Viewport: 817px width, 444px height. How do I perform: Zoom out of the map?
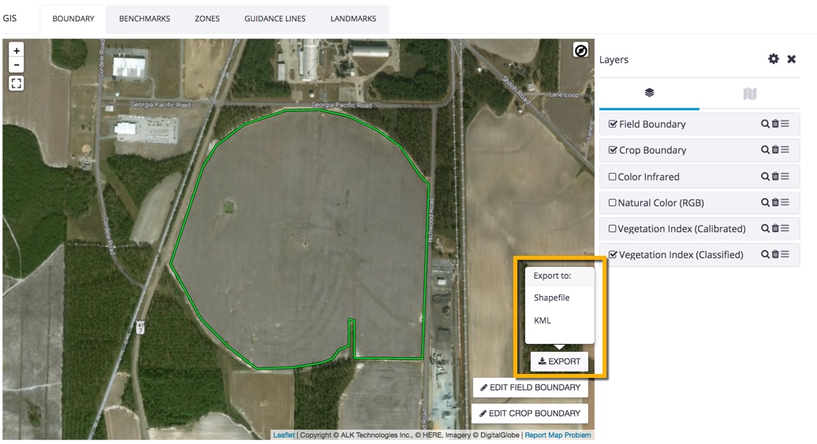tap(17, 65)
